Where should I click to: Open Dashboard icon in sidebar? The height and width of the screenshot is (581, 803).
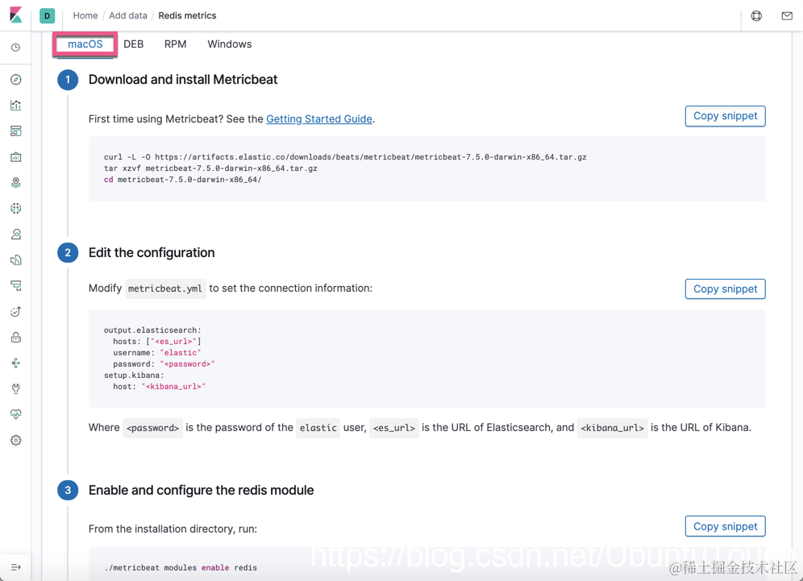(x=16, y=131)
